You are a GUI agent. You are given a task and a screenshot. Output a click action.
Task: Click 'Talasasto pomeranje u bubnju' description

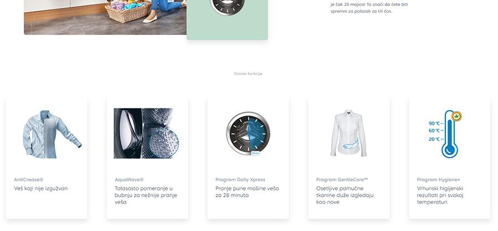(146, 195)
